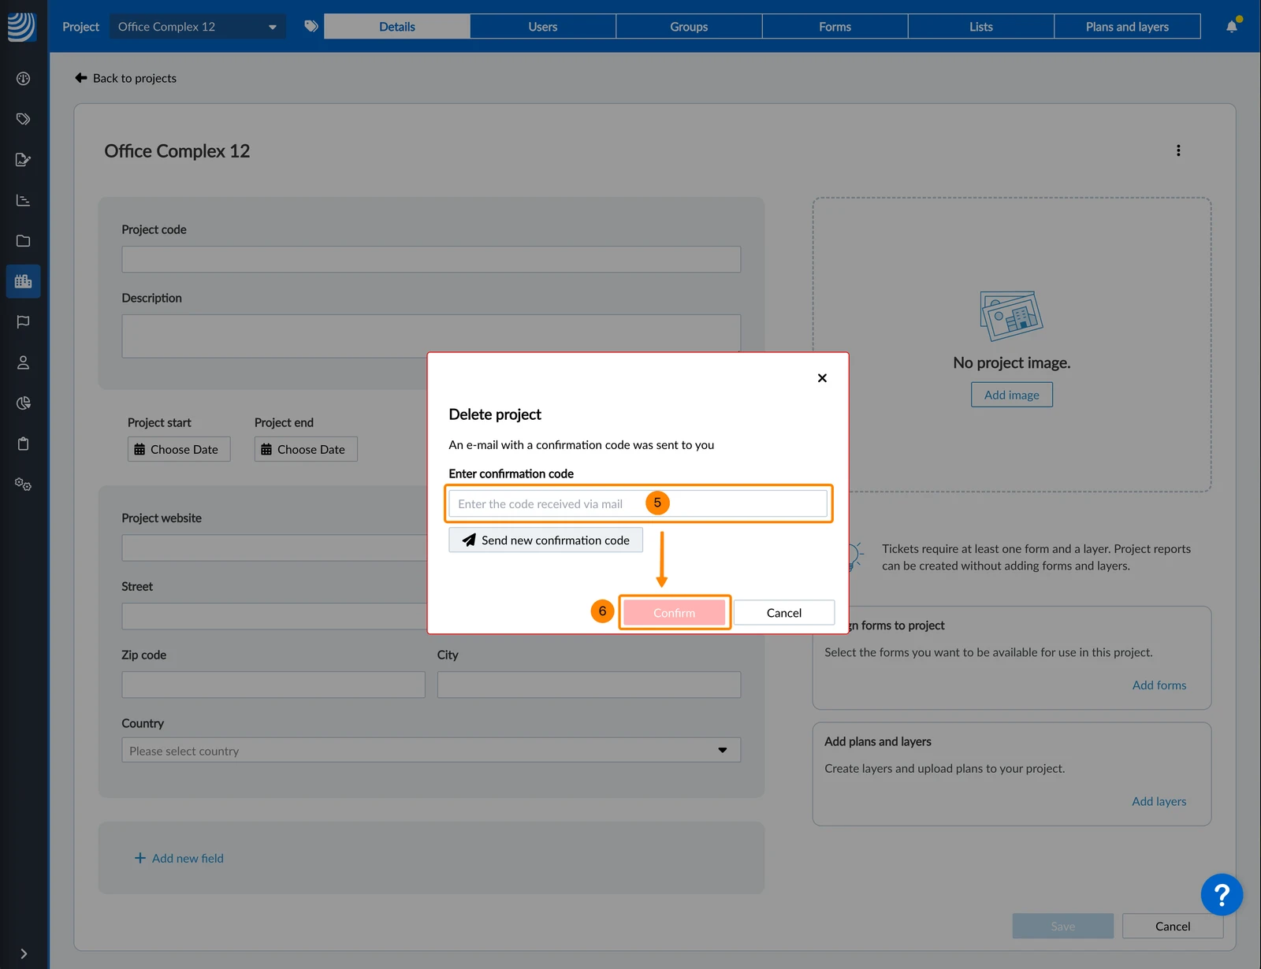Open the tags sidebar icon
The width and height of the screenshot is (1261, 969).
coord(23,119)
